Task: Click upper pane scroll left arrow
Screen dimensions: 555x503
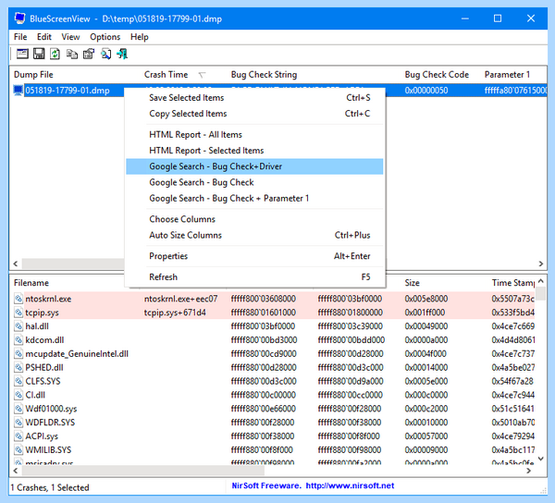Action: (15, 264)
